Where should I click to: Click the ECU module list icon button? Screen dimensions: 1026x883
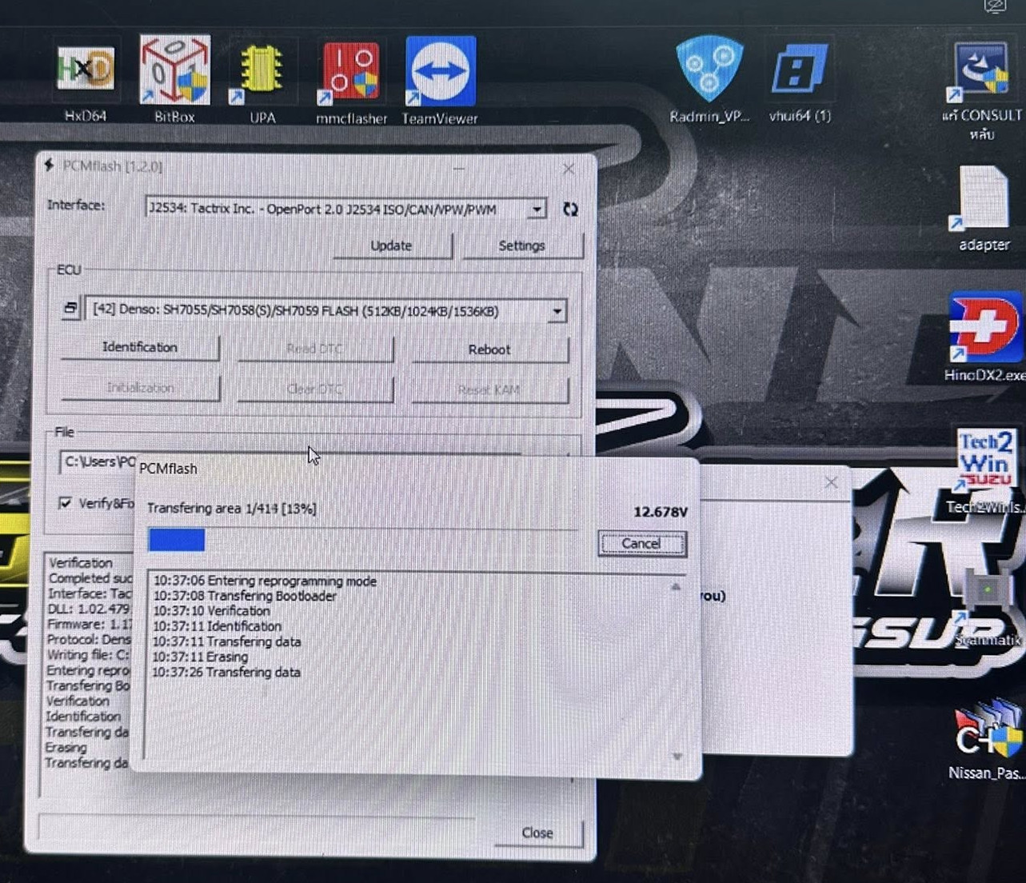tap(70, 309)
